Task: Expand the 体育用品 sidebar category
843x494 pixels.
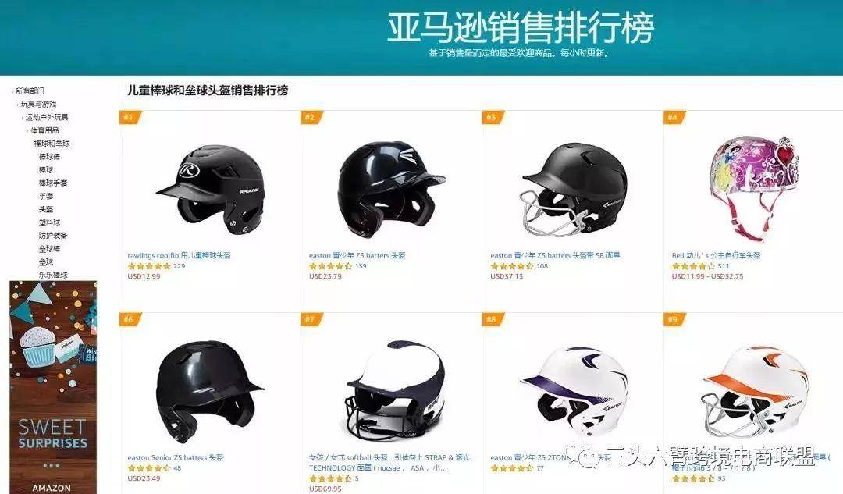Action: pos(44,130)
